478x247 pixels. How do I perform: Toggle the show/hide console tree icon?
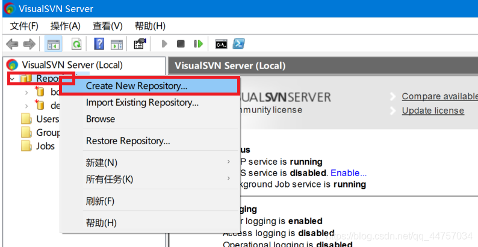click(x=54, y=44)
